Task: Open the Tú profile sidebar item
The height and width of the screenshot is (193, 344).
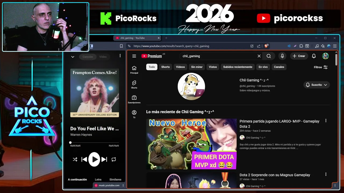Action: pos(134,114)
